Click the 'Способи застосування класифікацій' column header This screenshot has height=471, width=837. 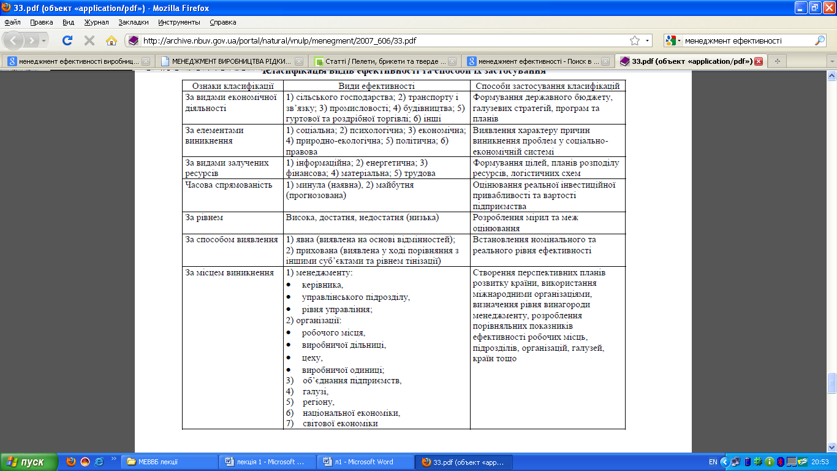tap(548, 86)
